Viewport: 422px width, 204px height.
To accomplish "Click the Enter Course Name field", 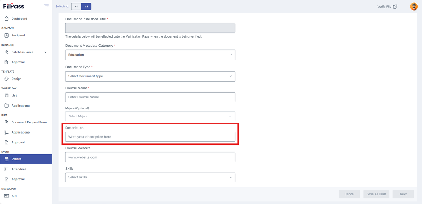I will (x=150, y=97).
